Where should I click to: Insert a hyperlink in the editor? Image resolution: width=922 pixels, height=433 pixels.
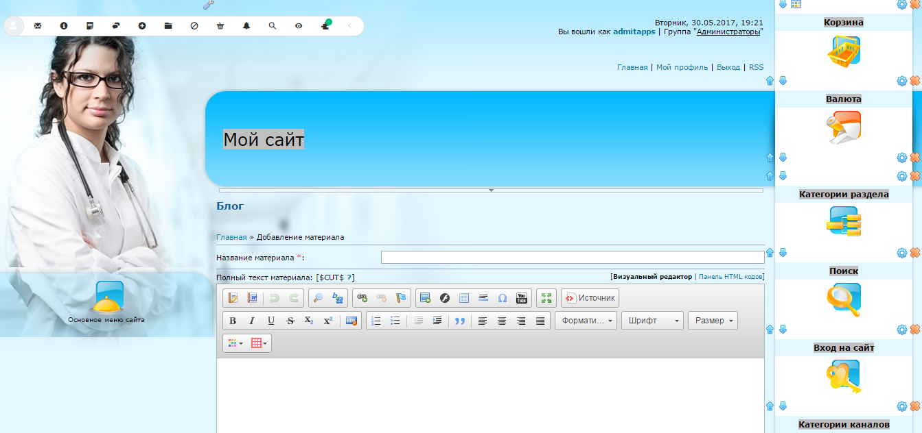(361, 298)
